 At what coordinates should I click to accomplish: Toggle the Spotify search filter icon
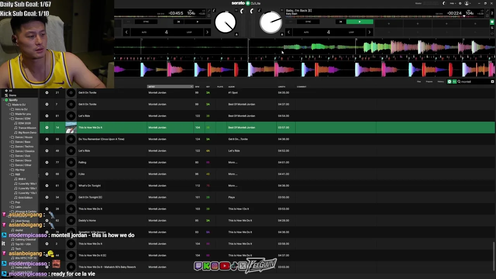pos(449,82)
